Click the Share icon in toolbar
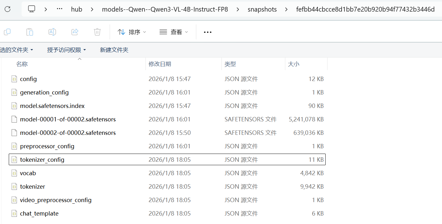The width and height of the screenshot is (442, 224). [75, 32]
